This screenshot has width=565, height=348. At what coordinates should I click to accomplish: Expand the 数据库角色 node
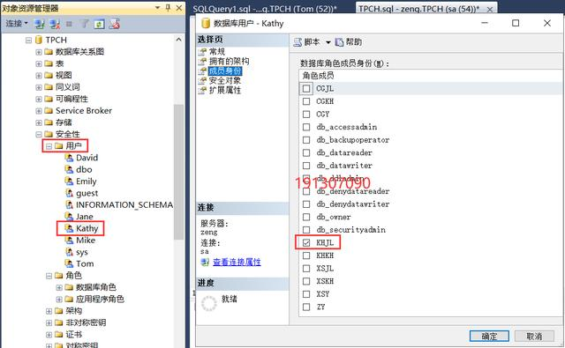59,287
